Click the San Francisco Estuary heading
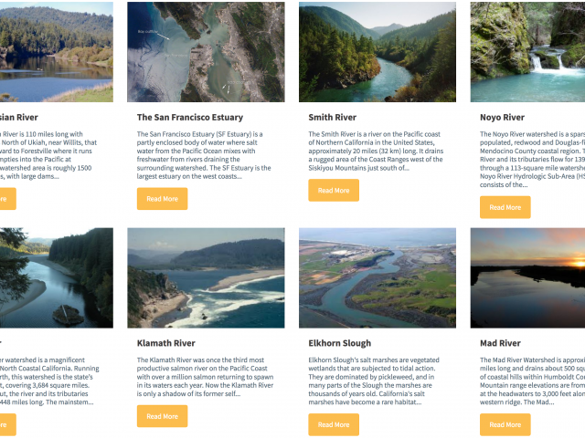 point(190,118)
